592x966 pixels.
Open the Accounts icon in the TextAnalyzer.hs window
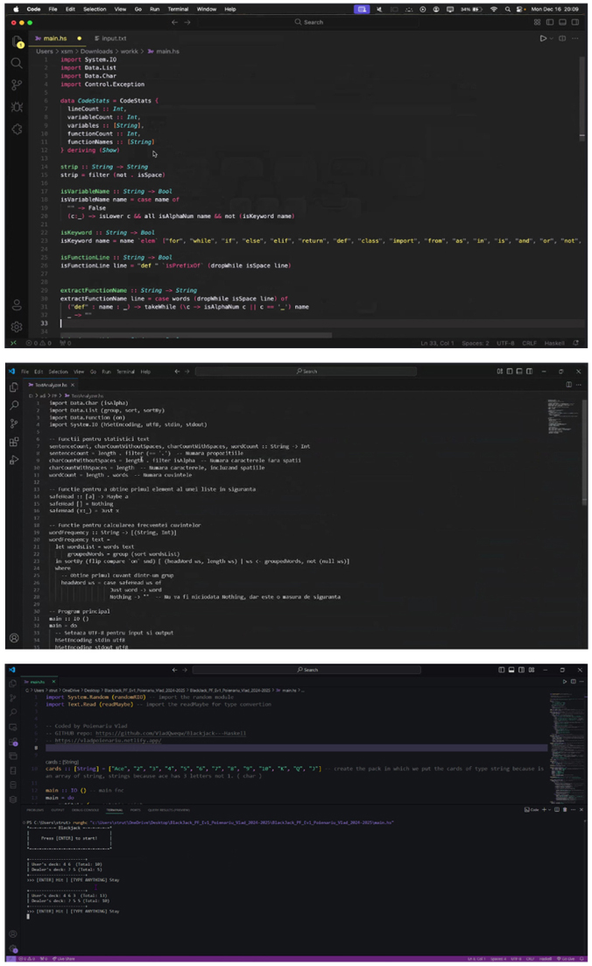pos(14,637)
